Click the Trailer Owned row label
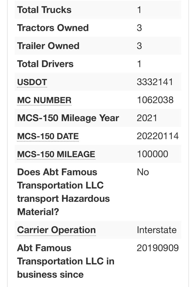The image size is (196, 287). click(48, 46)
